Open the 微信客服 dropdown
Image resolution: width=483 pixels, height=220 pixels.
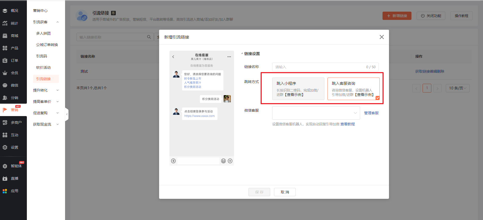click(316, 113)
